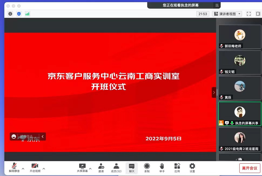
Task: Click the emoji icon in chat box
Action: [x=14, y=137]
